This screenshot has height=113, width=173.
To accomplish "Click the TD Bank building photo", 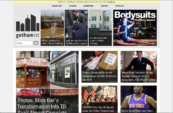I will pos(64,69).
